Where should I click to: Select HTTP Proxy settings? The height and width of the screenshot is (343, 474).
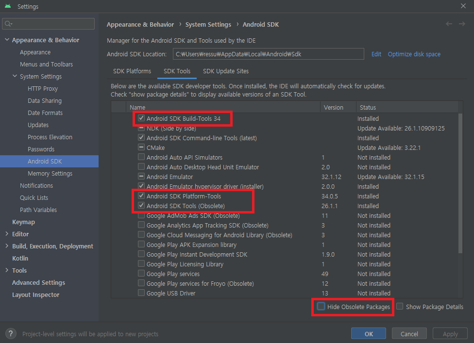[43, 88]
